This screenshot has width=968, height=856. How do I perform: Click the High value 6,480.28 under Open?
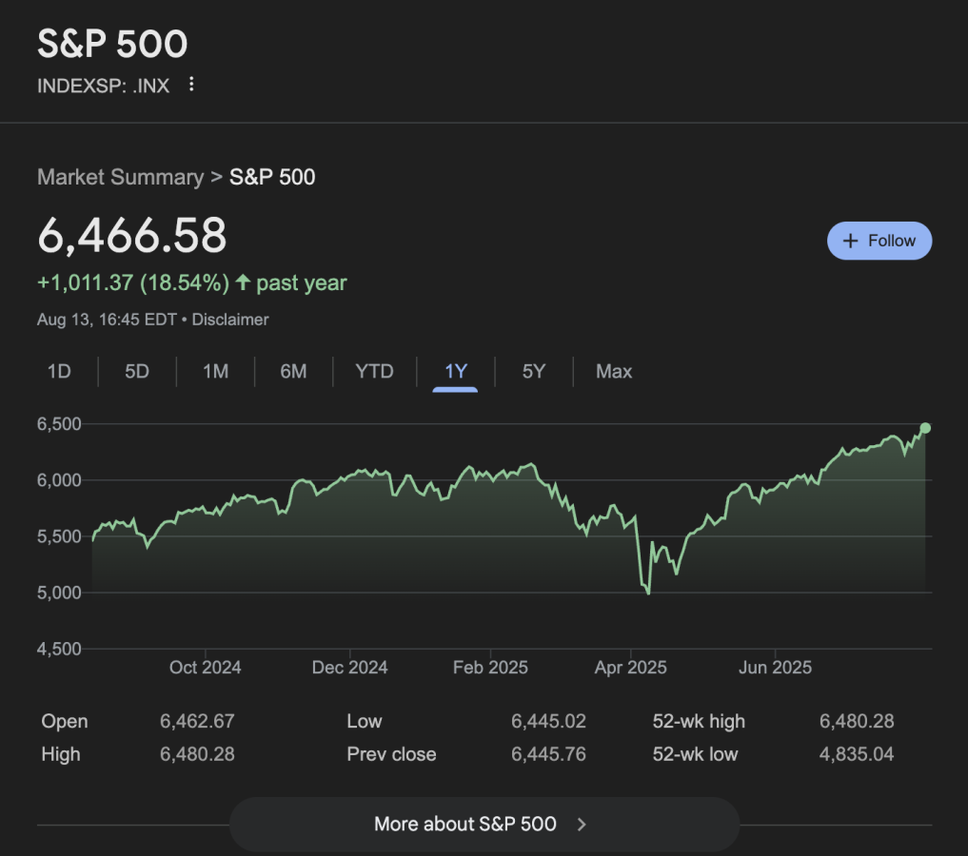[x=197, y=753]
